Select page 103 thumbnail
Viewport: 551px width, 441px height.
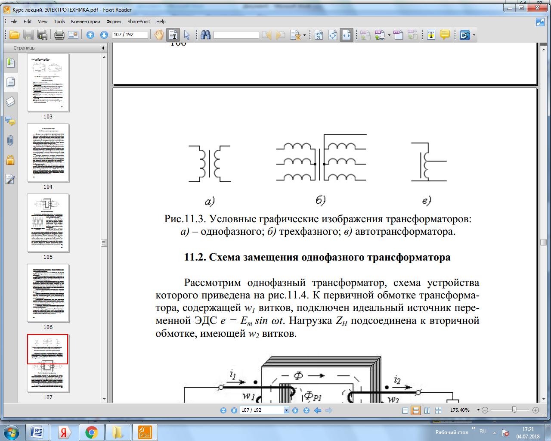[x=48, y=83]
